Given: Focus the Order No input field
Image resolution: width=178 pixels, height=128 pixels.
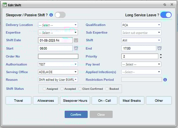Looking at the screenshot, I should [x=58, y=56].
